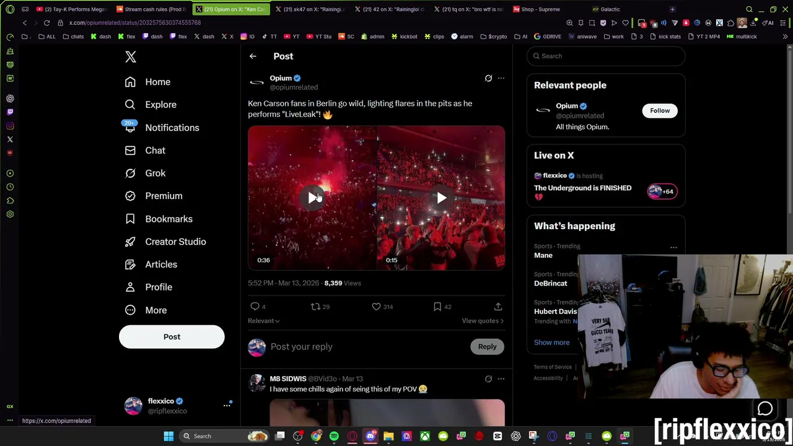Open the kickbot bookmark

point(403,37)
